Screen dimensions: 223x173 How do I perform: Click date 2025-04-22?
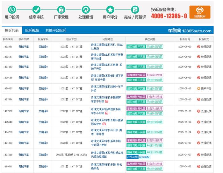(x=185, y=166)
